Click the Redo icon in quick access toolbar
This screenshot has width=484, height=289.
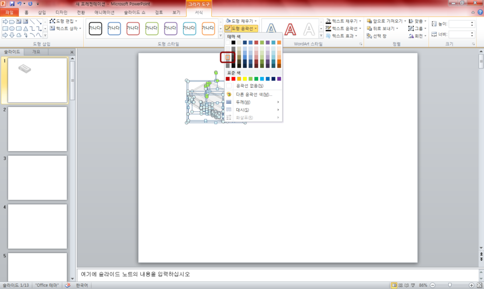pos(30,4)
